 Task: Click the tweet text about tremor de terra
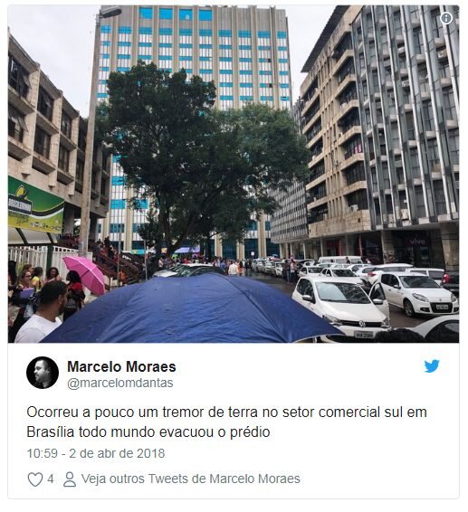(226, 422)
